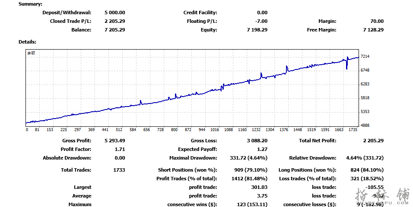Viewport: 413px width, 207px height.
Task: Select the 4888 chart axis label
Action: pos(365,125)
